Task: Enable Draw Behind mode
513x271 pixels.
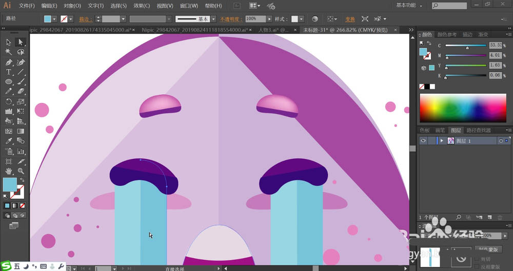Action: (x=15, y=216)
